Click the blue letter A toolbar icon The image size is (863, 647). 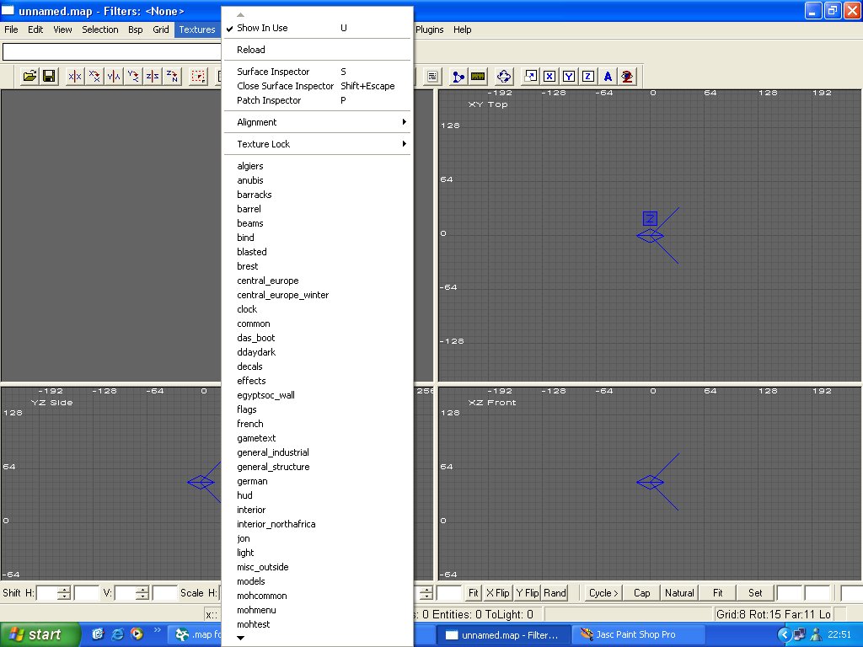[608, 77]
